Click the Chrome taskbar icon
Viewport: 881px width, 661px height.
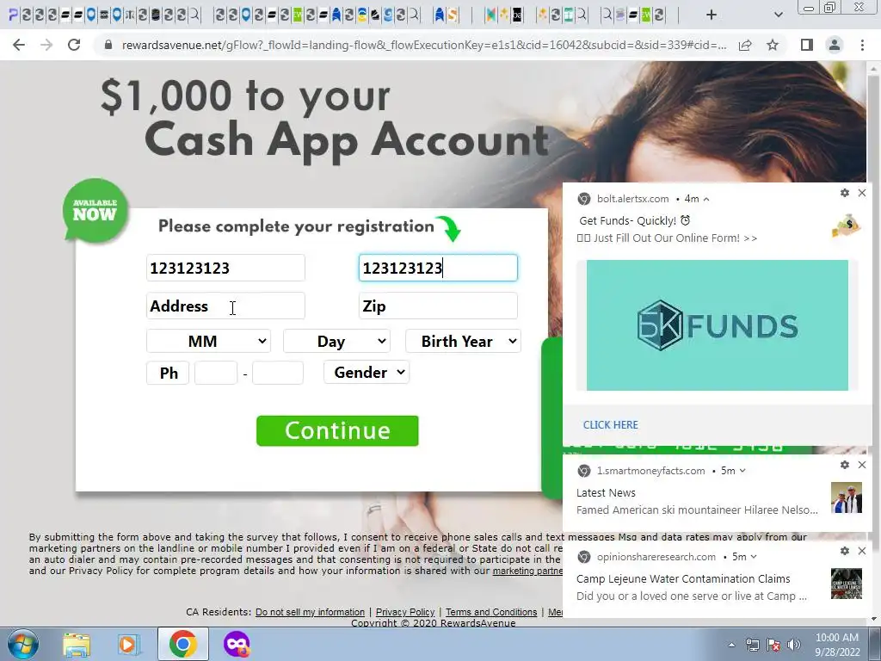[x=182, y=645]
